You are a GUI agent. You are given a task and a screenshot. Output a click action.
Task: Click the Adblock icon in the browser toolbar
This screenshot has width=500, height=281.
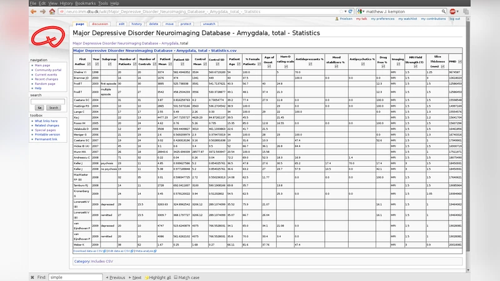[x=452, y=11]
